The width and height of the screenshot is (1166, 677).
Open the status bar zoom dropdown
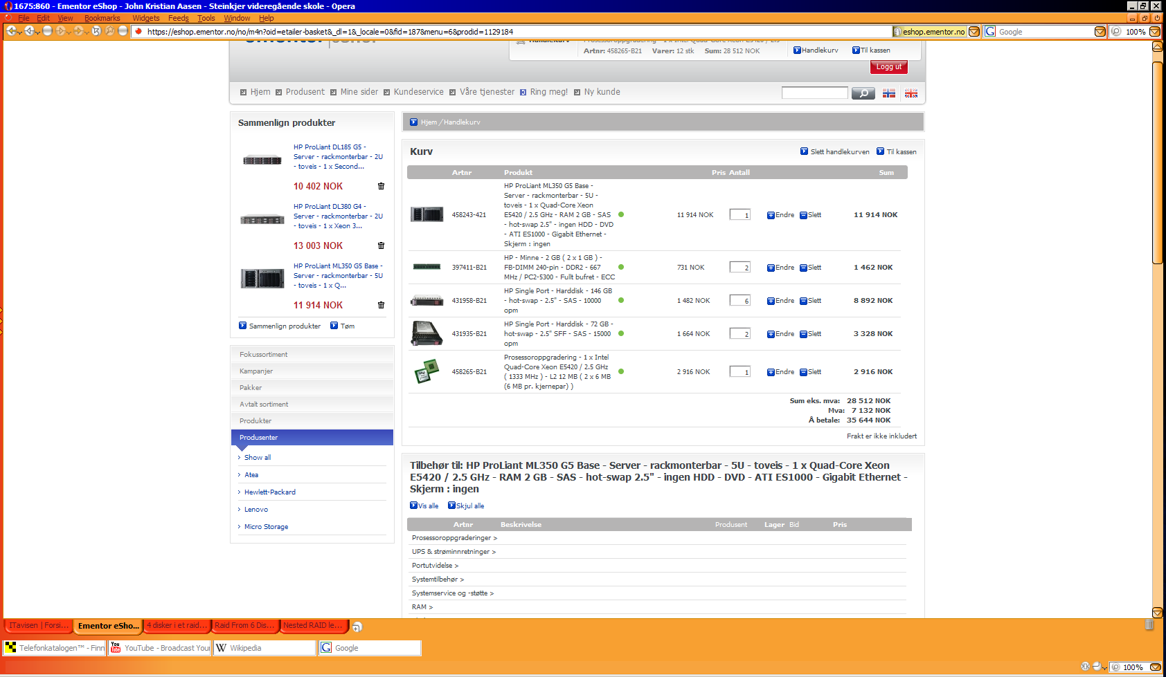point(1155,667)
